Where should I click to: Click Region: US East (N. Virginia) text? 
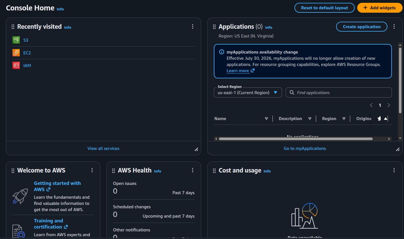[246, 36]
